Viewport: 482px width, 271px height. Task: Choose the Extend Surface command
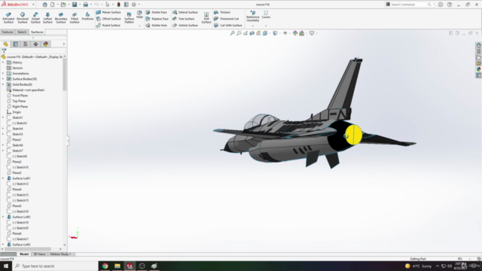185,12
